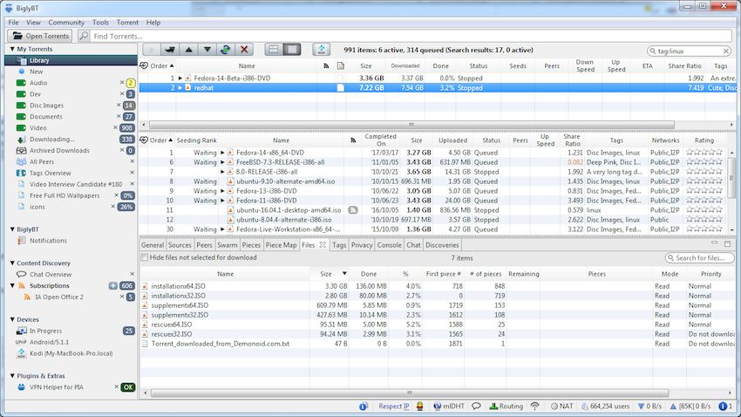Select Disc Images in the sidebar
741x417 pixels.
[x=47, y=106]
